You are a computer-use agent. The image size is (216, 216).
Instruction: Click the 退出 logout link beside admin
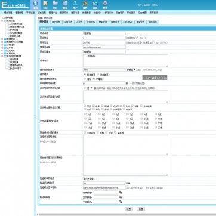coord(155,5)
